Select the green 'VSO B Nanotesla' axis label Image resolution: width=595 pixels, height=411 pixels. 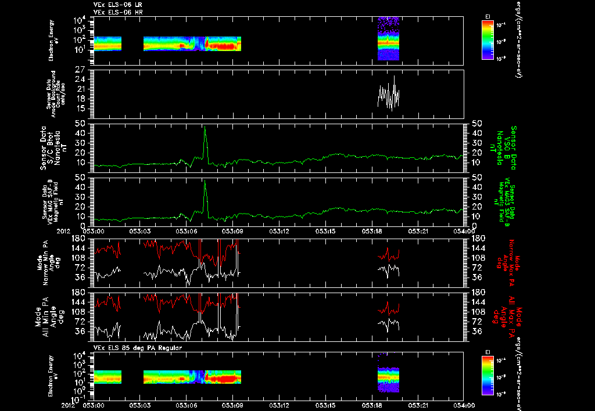[504, 148]
